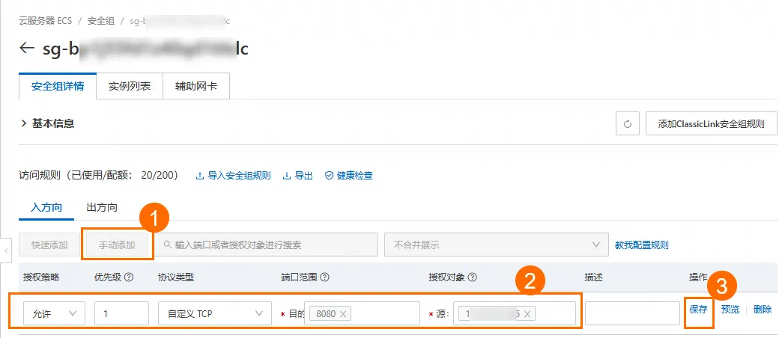Open the 自定义 TCP protocol dropdown
Image resolution: width=779 pixels, height=338 pixels.
(x=214, y=313)
